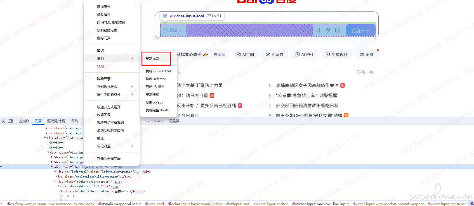Switch to the 控制台 tab
Screen dimensions: 474x206
[24, 121]
